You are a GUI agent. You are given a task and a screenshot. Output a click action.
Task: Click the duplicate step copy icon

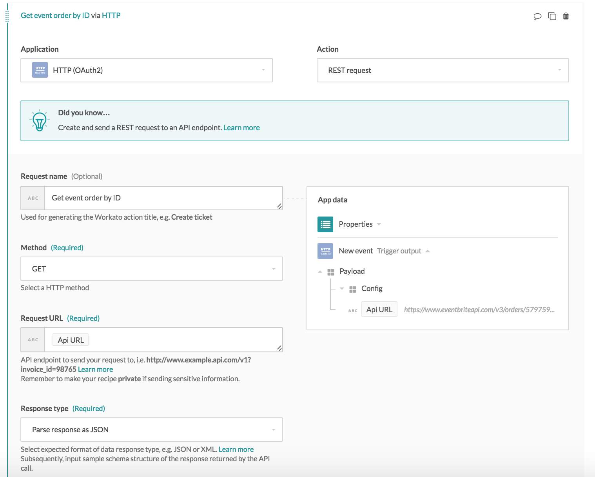point(552,16)
